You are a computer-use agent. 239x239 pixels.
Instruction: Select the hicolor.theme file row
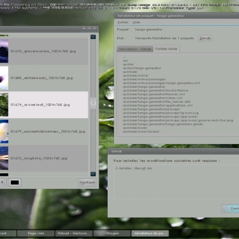click(x=155, y=90)
